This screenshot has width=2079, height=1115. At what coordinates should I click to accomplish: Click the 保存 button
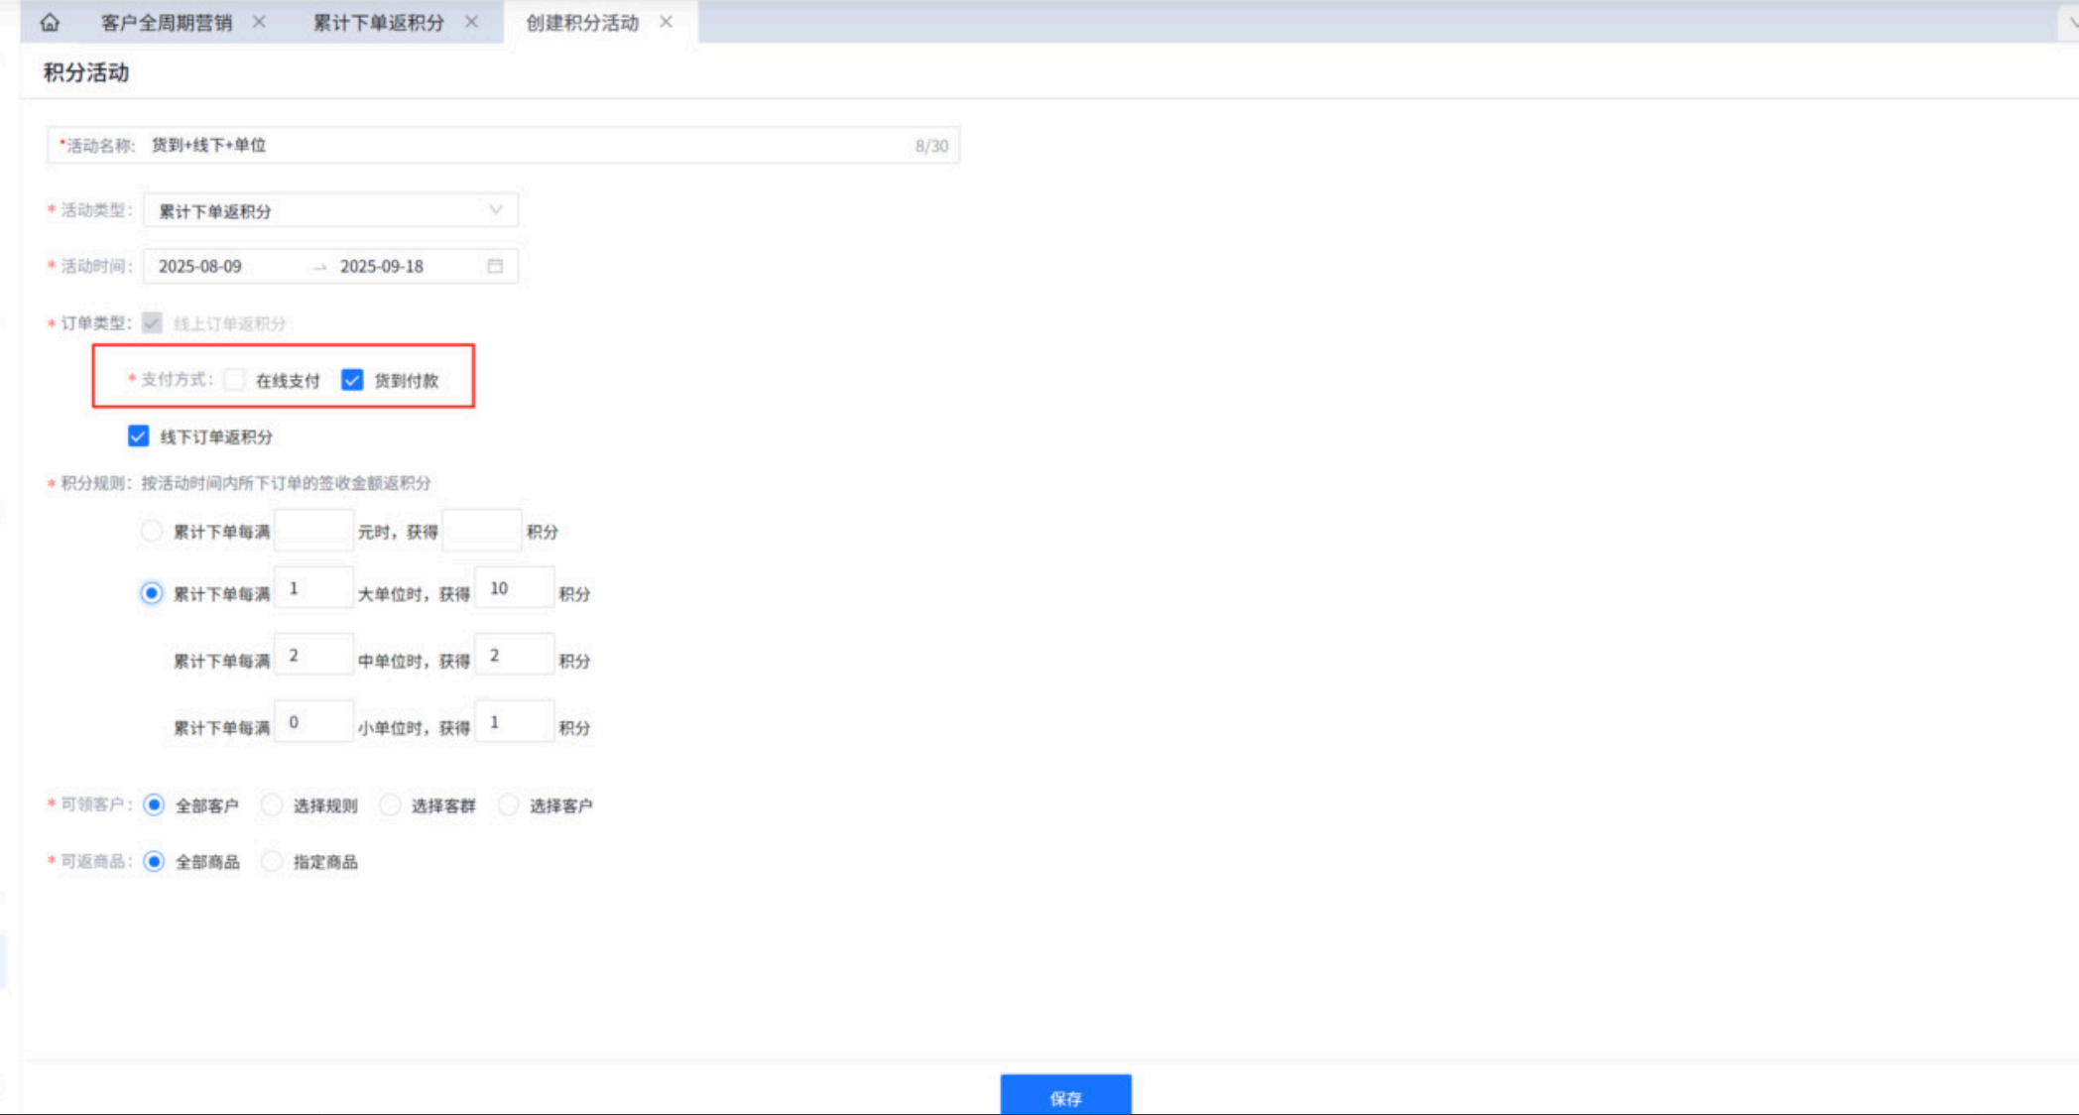[x=1065, y=1096]
